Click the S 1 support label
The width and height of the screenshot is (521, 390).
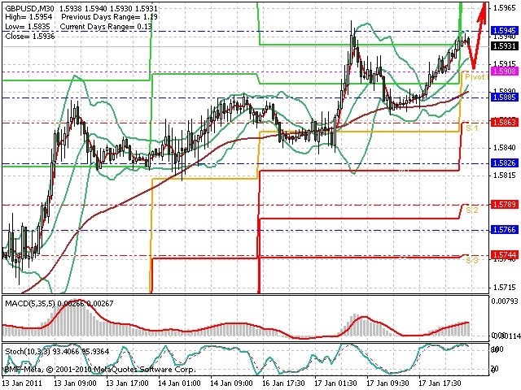[x=472, y=128]
